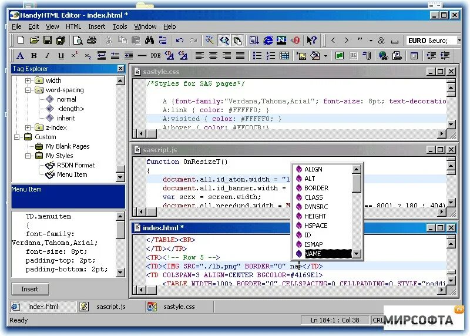This screenshot has width=470, height=336.
Task: Select inherit value under word-spacing
Action: (x=66, y=118)
